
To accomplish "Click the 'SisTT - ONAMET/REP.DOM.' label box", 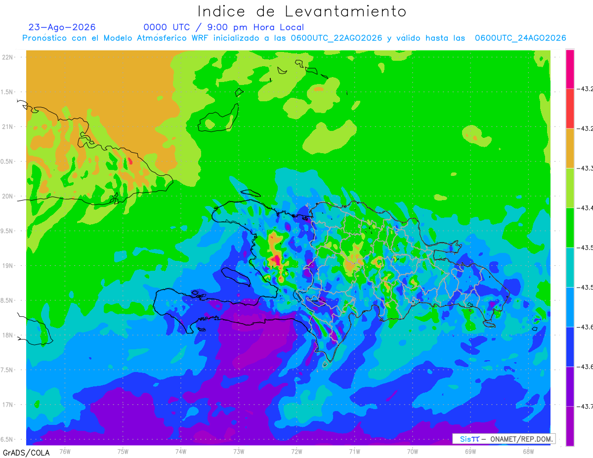I will click(504, 439).
